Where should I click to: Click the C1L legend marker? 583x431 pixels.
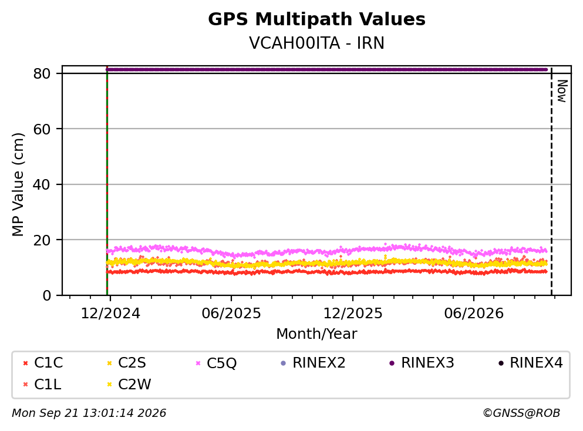click(x=25, y=385)
